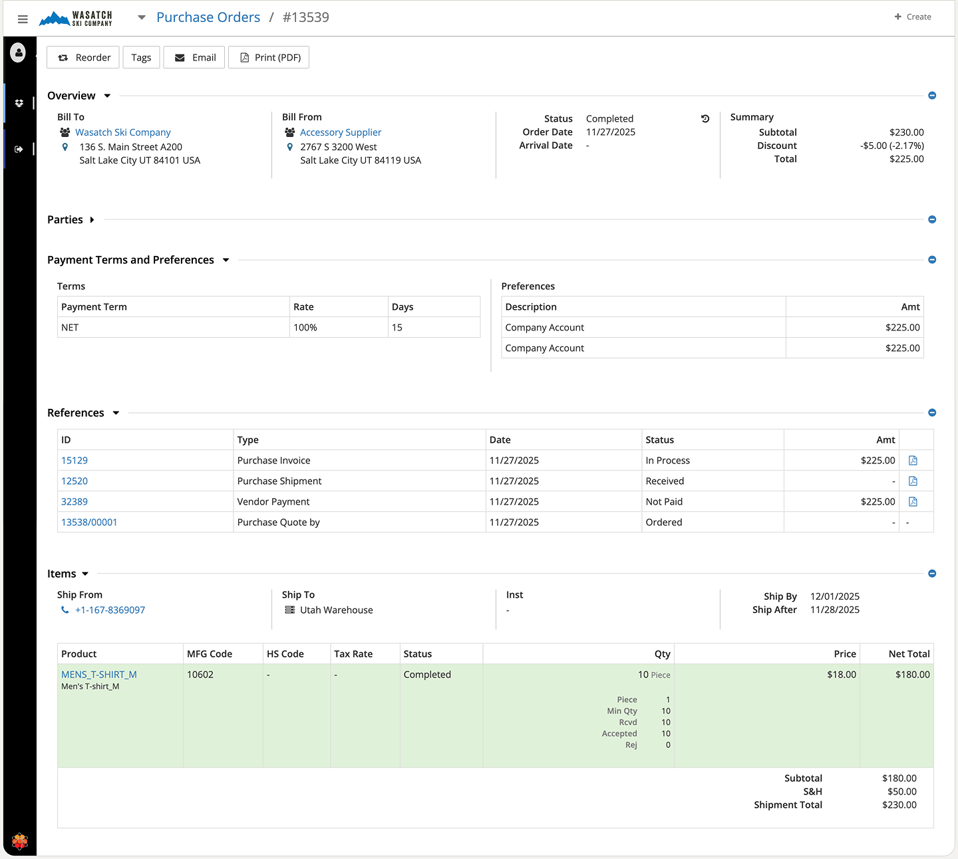This screenshot has width=958, height=859.
Task: Open PDF for Purchase Shipment 12520
Action: [913, 481]
